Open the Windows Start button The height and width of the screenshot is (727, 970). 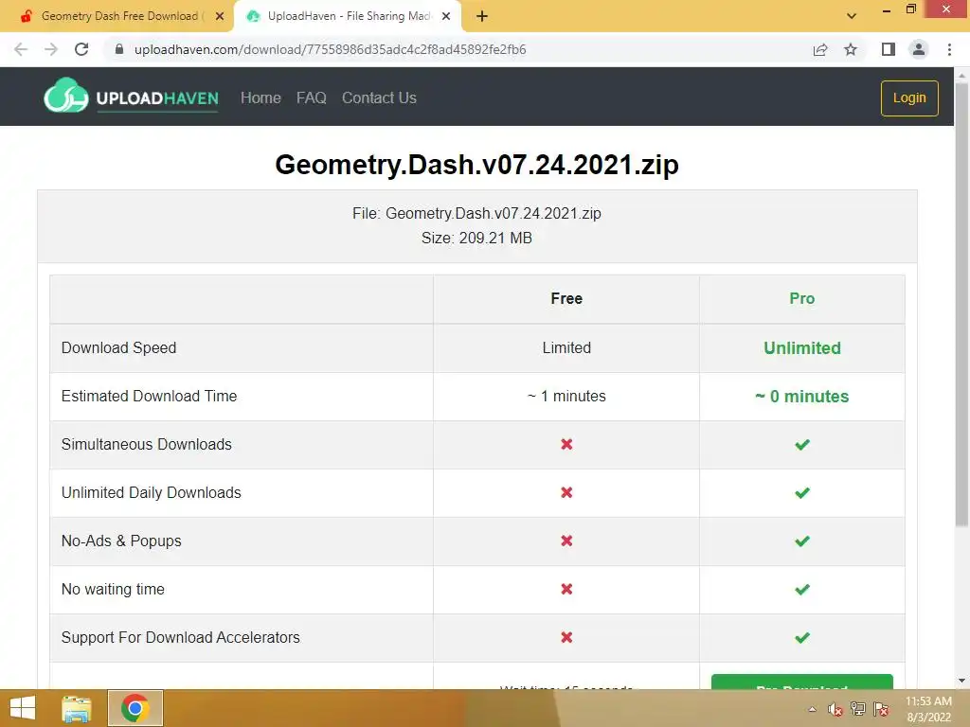point(23,708)
